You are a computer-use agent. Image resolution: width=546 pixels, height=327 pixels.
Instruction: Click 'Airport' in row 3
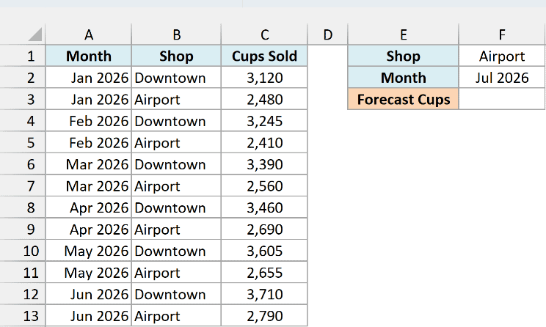[157, 100]
